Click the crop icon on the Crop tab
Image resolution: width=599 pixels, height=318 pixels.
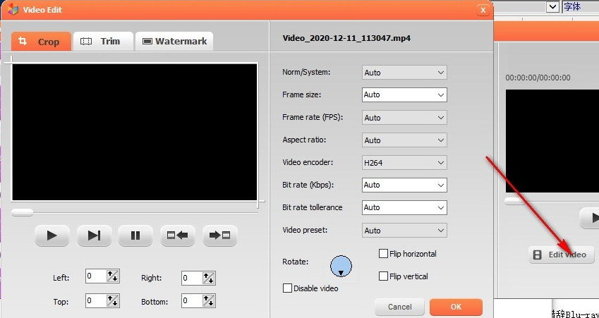23,41
